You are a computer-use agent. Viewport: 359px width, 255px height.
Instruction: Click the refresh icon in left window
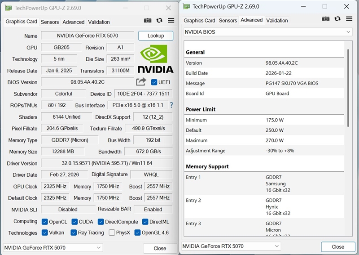[159, 21]
